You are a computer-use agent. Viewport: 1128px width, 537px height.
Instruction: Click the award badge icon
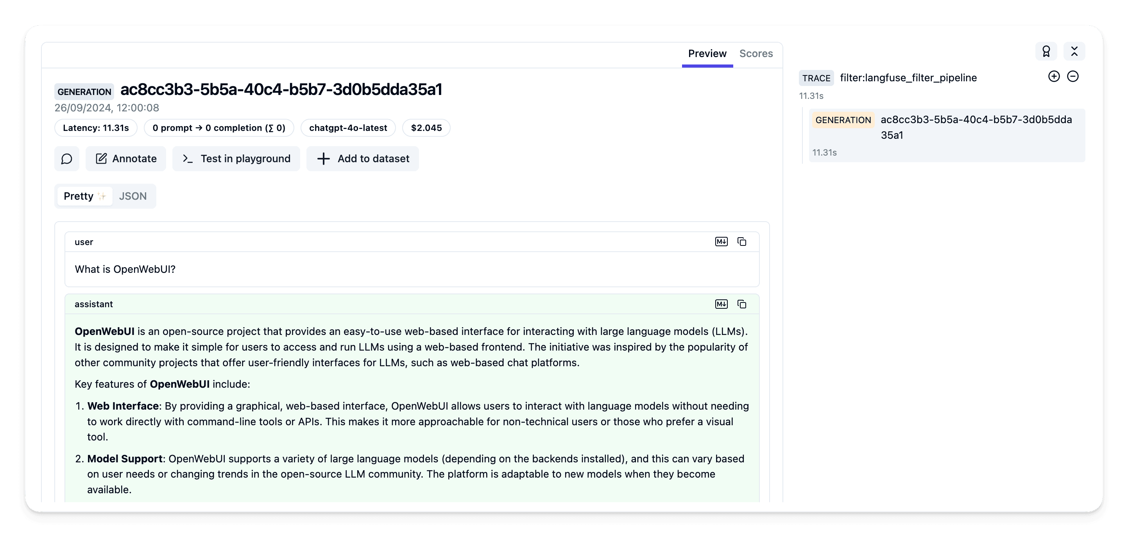pyautogui.click(x=1046, y=52)
